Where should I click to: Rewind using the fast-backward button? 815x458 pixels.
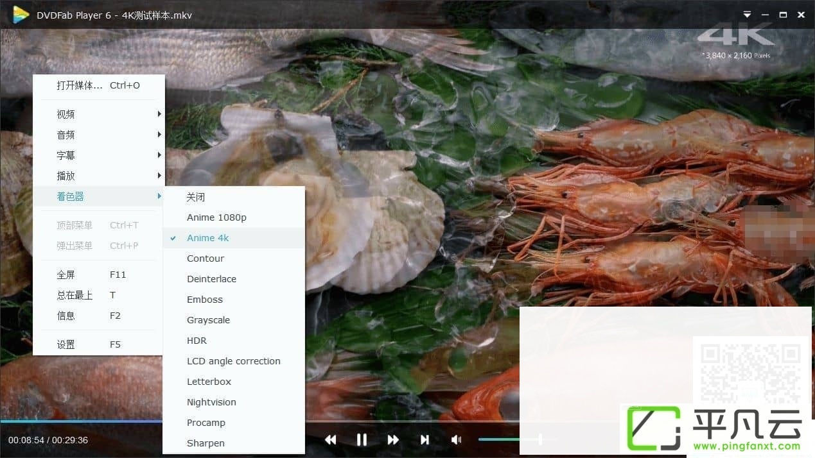coord(330,439)
